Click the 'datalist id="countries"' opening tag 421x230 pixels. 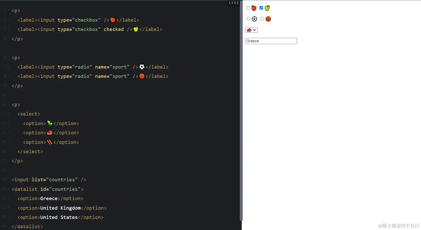pyautogui.click(x=48, y=189)
